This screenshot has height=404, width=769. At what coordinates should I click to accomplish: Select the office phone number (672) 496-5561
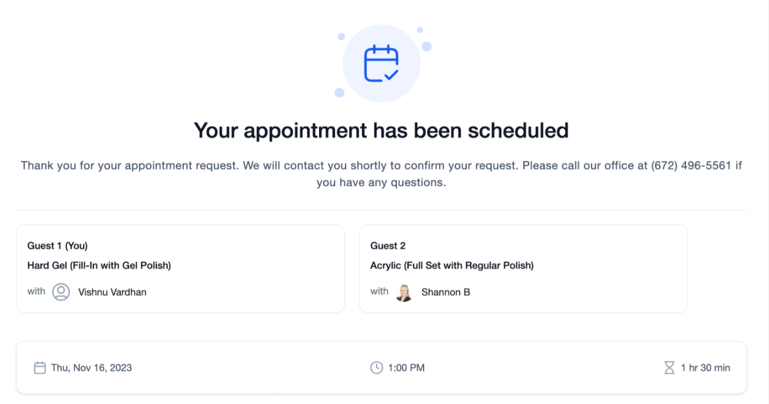click(691, 166)
